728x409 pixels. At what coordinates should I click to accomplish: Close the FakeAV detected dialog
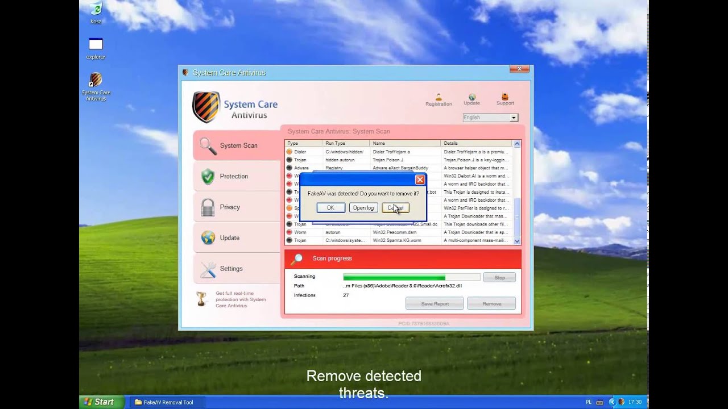tap(420, 180)
